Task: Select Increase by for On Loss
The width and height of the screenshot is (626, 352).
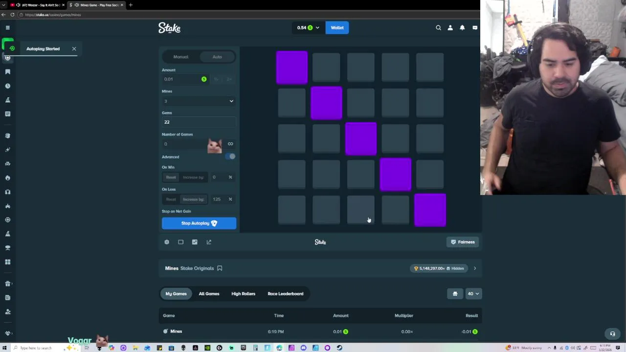Action: click(193, 199)
